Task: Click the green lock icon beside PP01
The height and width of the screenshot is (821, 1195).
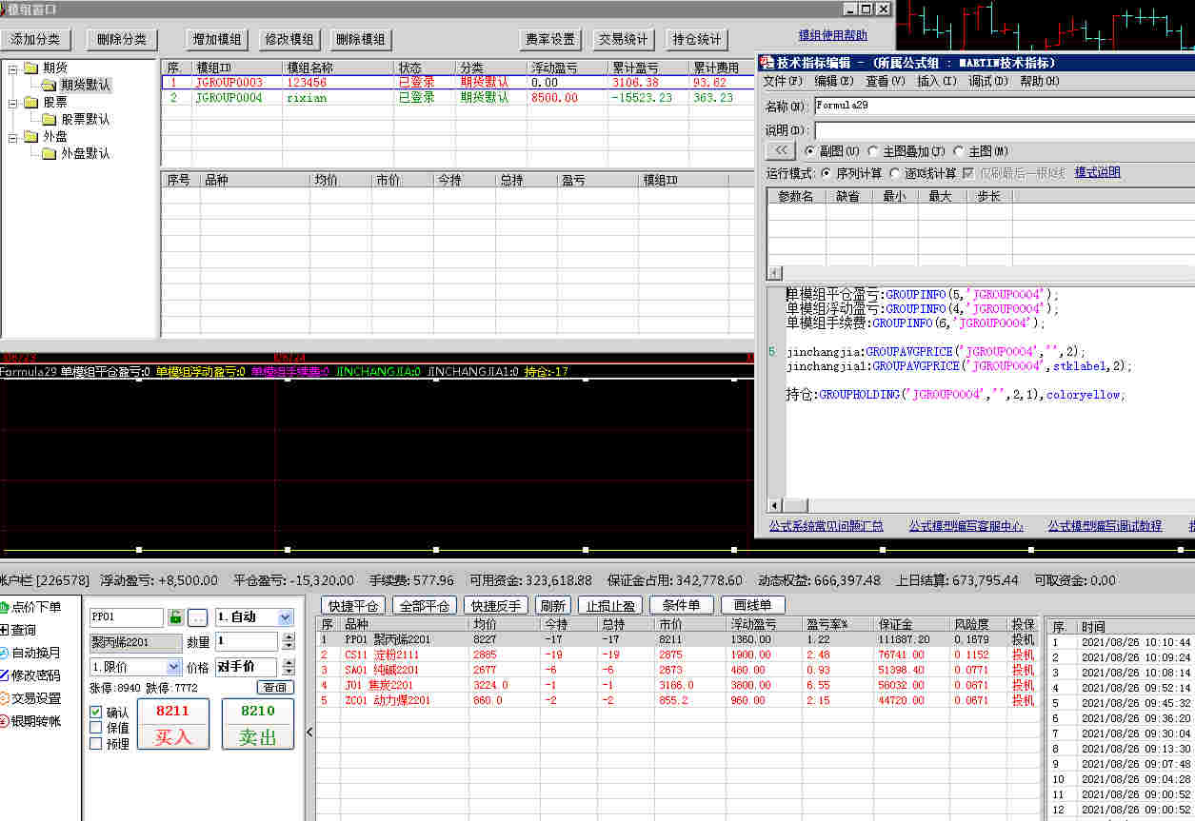Action: tap(175, 617)
